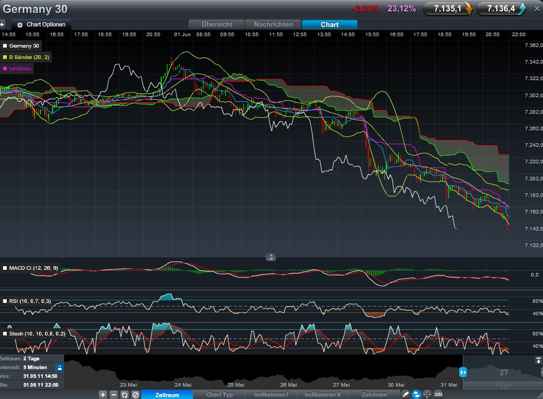The width and height of the screenshot is (543, 399).
Task: Open the Zeitraum bottom tab
Action: [x=167, y=394]
